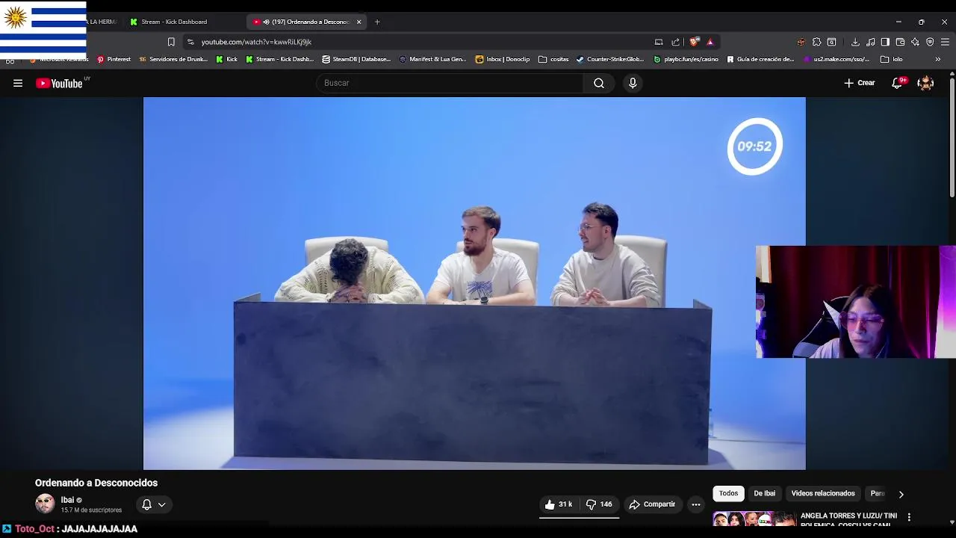
Task: Open Guía de creación de bookmark
Action: 760,59
